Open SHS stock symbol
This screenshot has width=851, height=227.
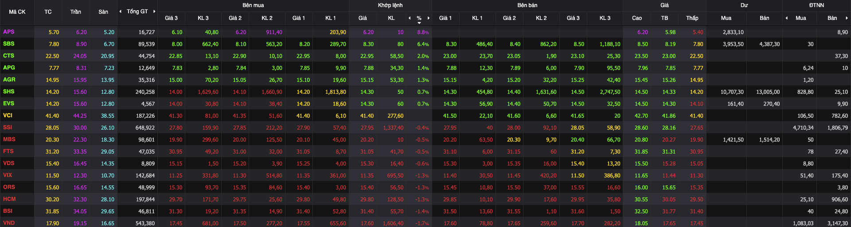coord(9,92)
